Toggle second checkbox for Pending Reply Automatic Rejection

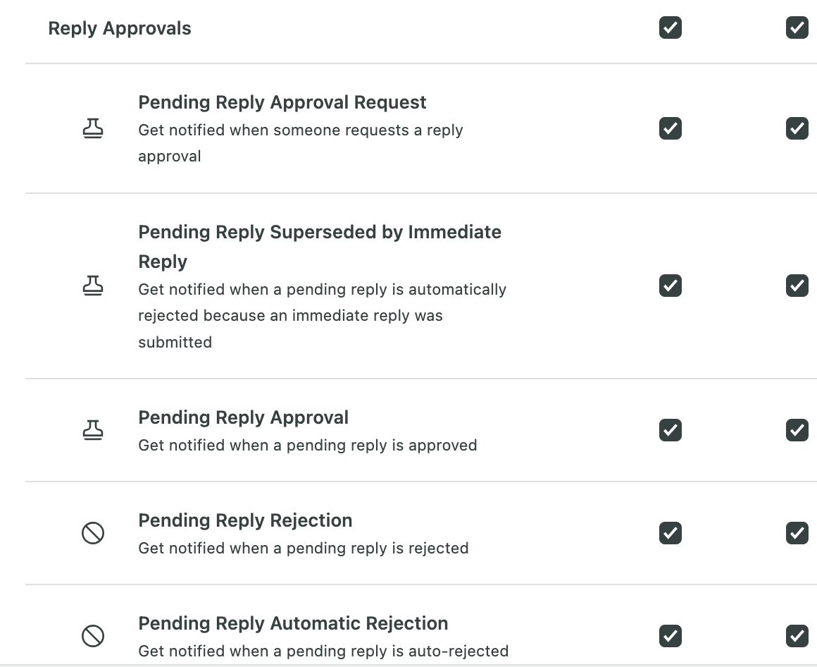[797, 636]
